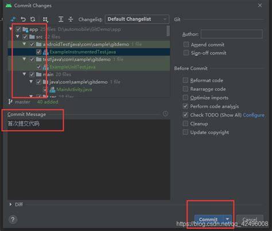Collapse the main folder node
Image resolution: width=272 pixels, height=231 pixels.
click(x=24, y=74)
